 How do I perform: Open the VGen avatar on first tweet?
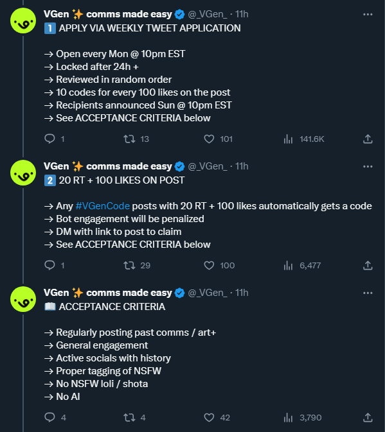coord(23,21)
